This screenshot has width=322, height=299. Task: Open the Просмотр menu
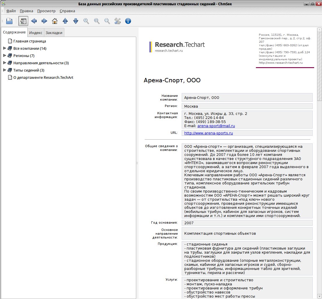(46, 11)
